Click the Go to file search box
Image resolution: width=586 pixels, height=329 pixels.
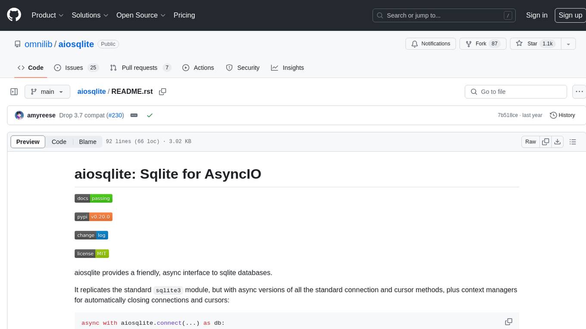point(516,92)
